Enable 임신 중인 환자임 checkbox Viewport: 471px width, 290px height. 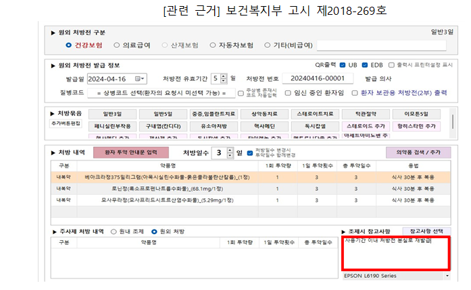pos(287,92)
